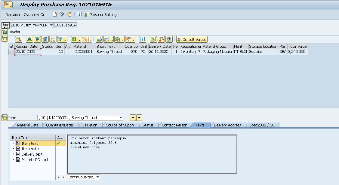Click the Sort Ascending icon

pos(29,39)
